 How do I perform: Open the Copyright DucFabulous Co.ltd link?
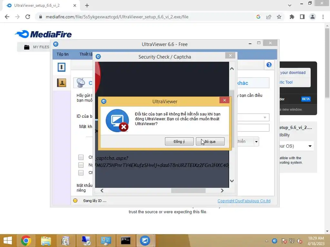pyautogui.click(x=244, y=201)
